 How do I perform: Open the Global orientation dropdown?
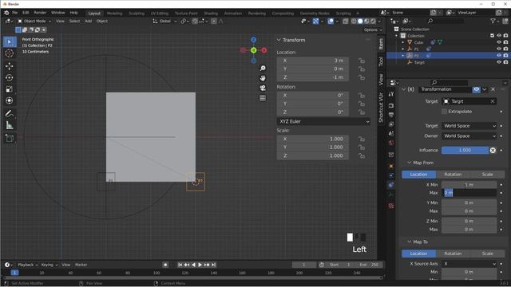[165, 22]
